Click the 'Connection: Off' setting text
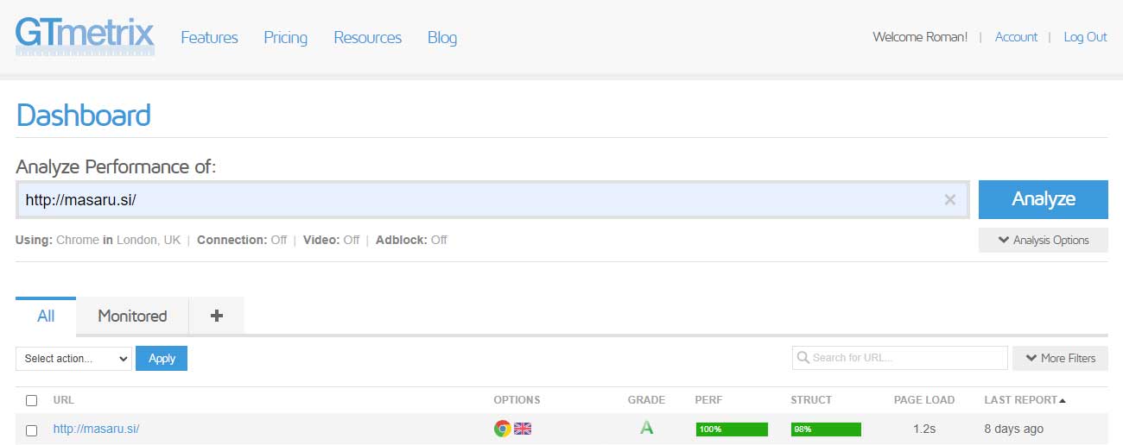1123x445 pixels. (242, 240)
